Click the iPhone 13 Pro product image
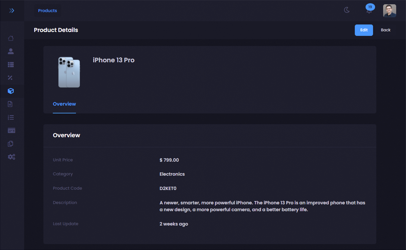 (69, 72)
